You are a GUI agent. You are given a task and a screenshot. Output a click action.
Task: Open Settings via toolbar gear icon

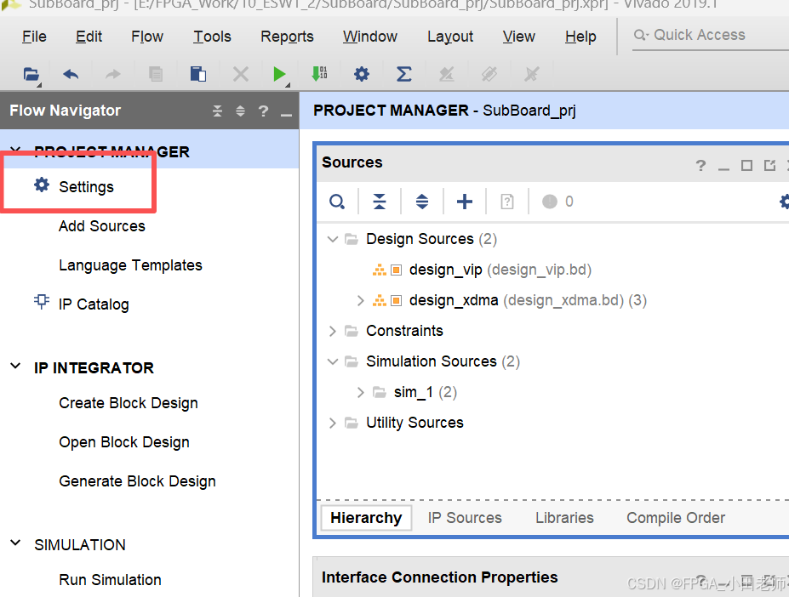[361, 75]
